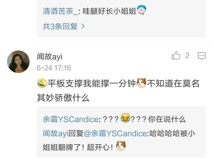The height and width of the screenshot is (158, 213).
Task: Expand replies with chevron after 共3条回复
Action: coord(83,26)
